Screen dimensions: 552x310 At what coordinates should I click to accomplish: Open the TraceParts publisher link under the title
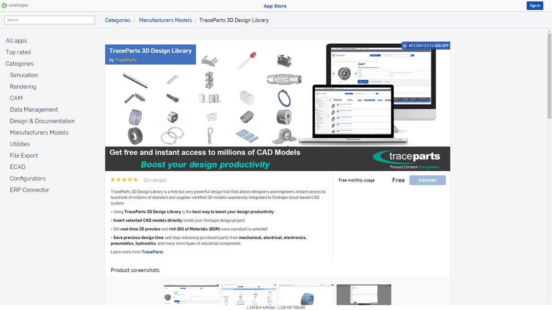click(x=126, y=60)
